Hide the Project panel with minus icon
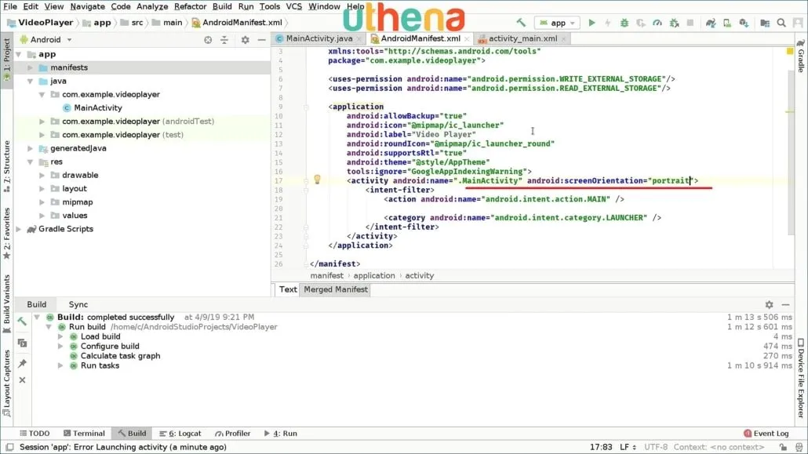 262,40
